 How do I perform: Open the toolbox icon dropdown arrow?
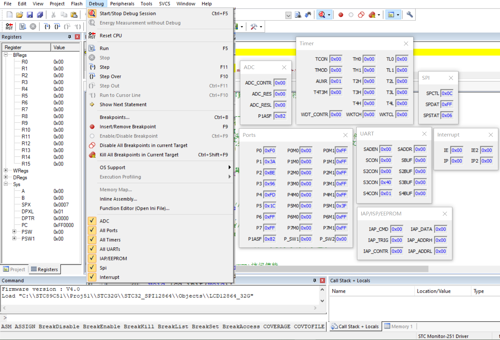[x=261, y=27]
